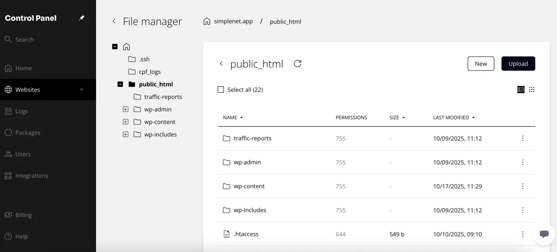Click the pin icon beside Control Panel
Viewport: 557px width, 252px height.
[82, 18]
